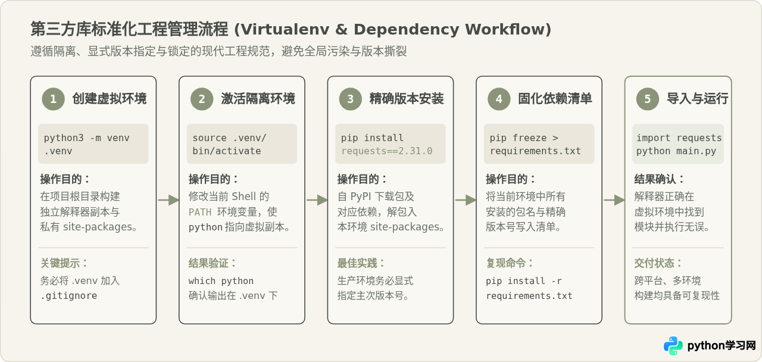This screenshot has height=362, width=762.
Task: Click the "关键提示：" label
Action: click(64, 263)
